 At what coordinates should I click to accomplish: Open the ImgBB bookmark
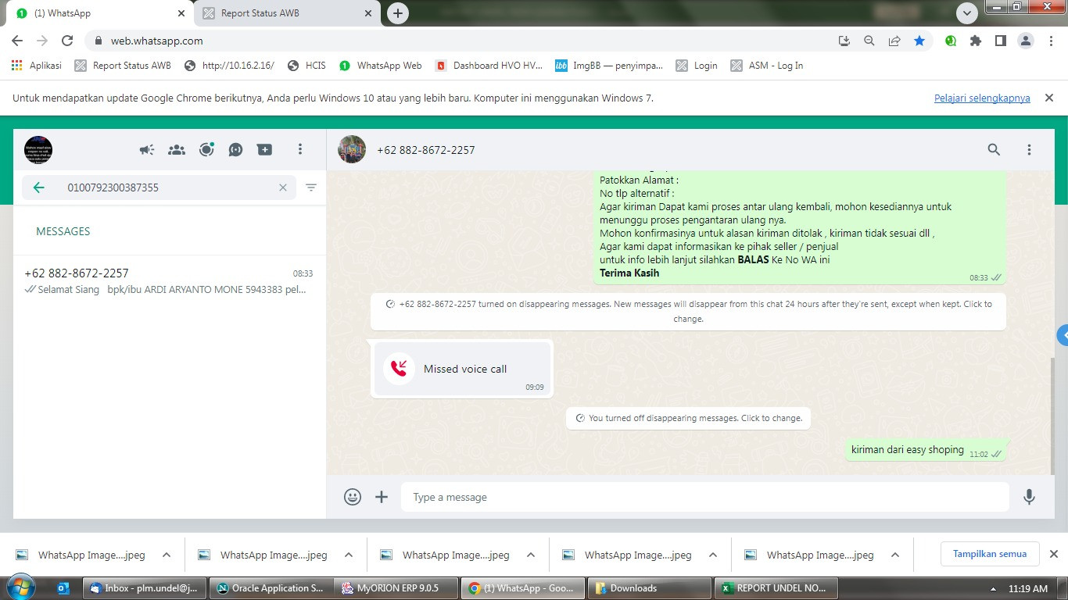[609, 66]
